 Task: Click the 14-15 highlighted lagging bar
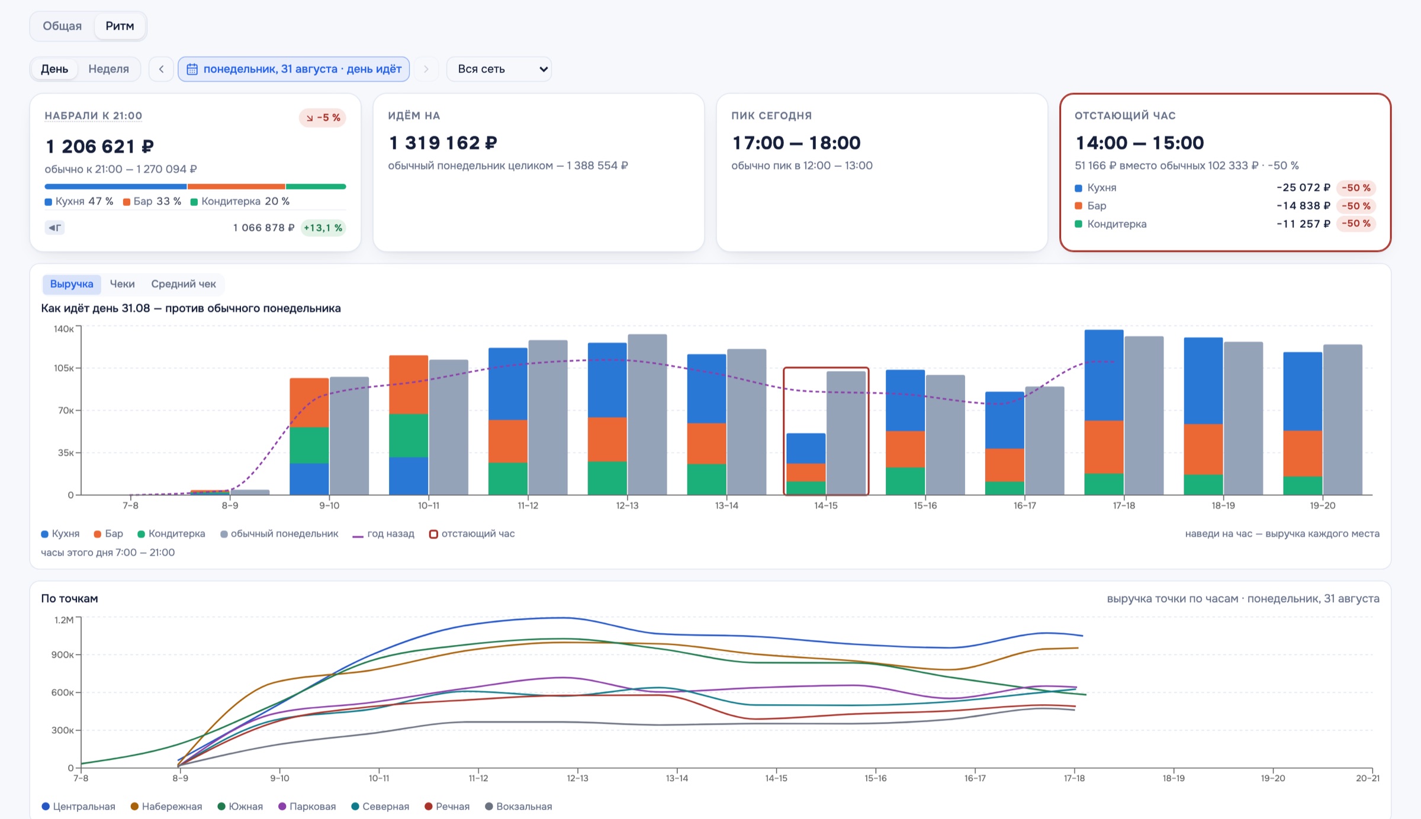(806, 464)
